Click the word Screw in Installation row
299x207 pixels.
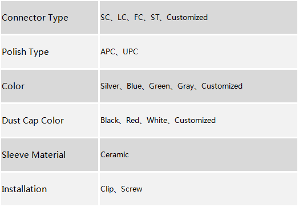click(132, 189)
